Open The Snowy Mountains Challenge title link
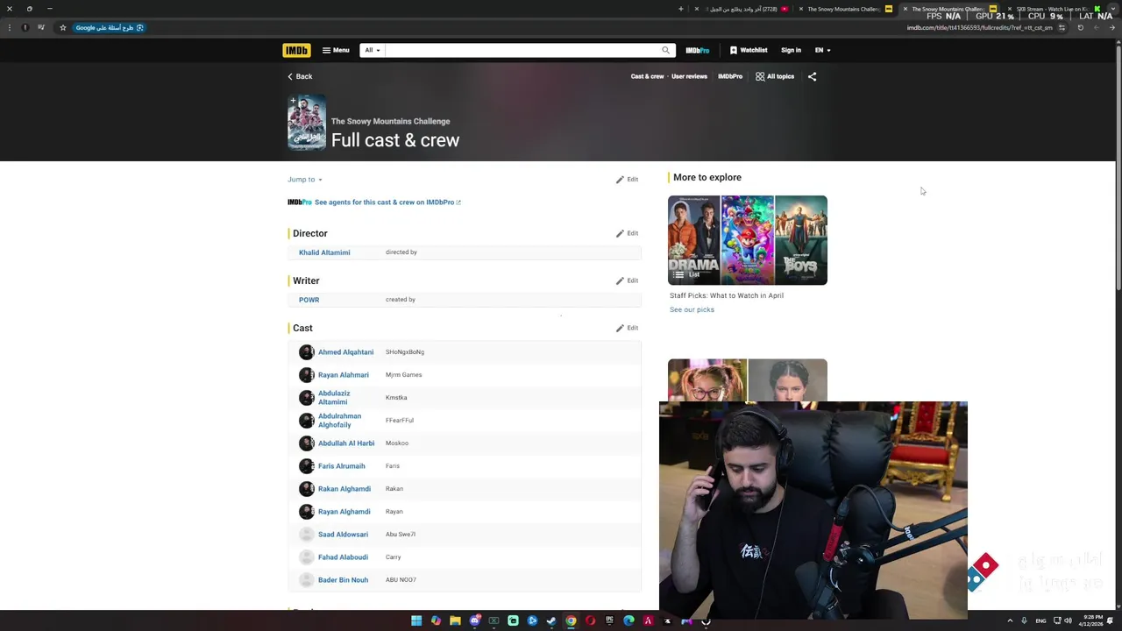 (390, 121)
